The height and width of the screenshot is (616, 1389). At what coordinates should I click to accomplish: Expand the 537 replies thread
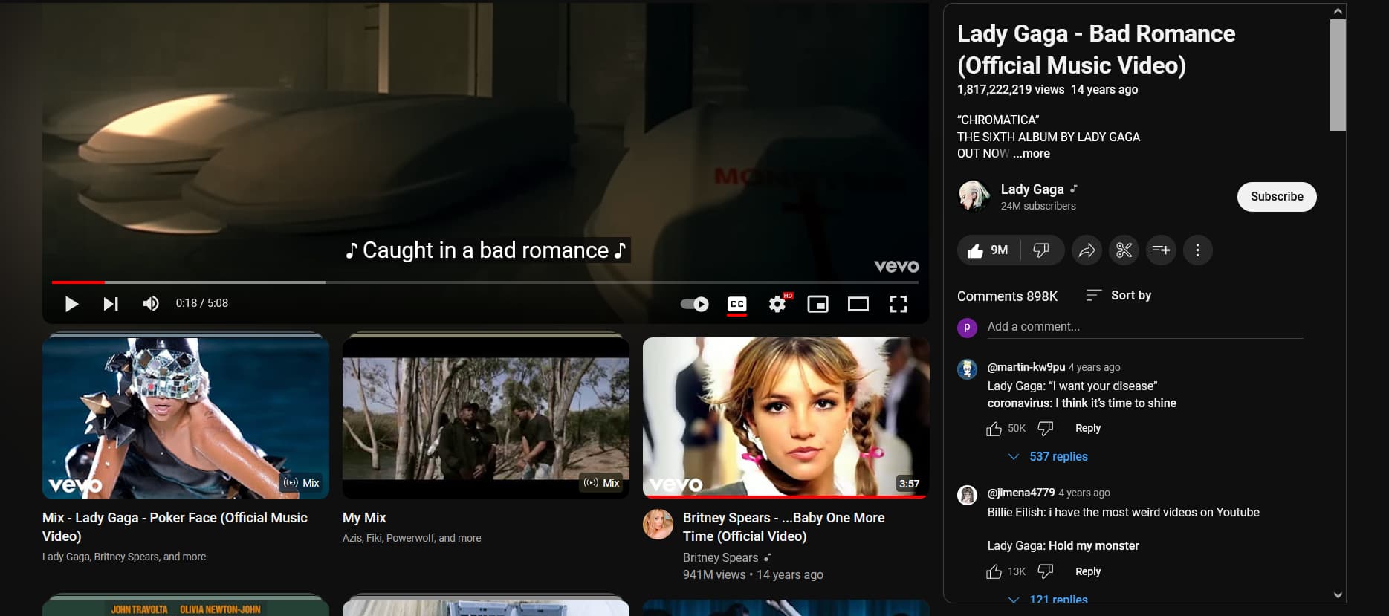point(1048,457)
